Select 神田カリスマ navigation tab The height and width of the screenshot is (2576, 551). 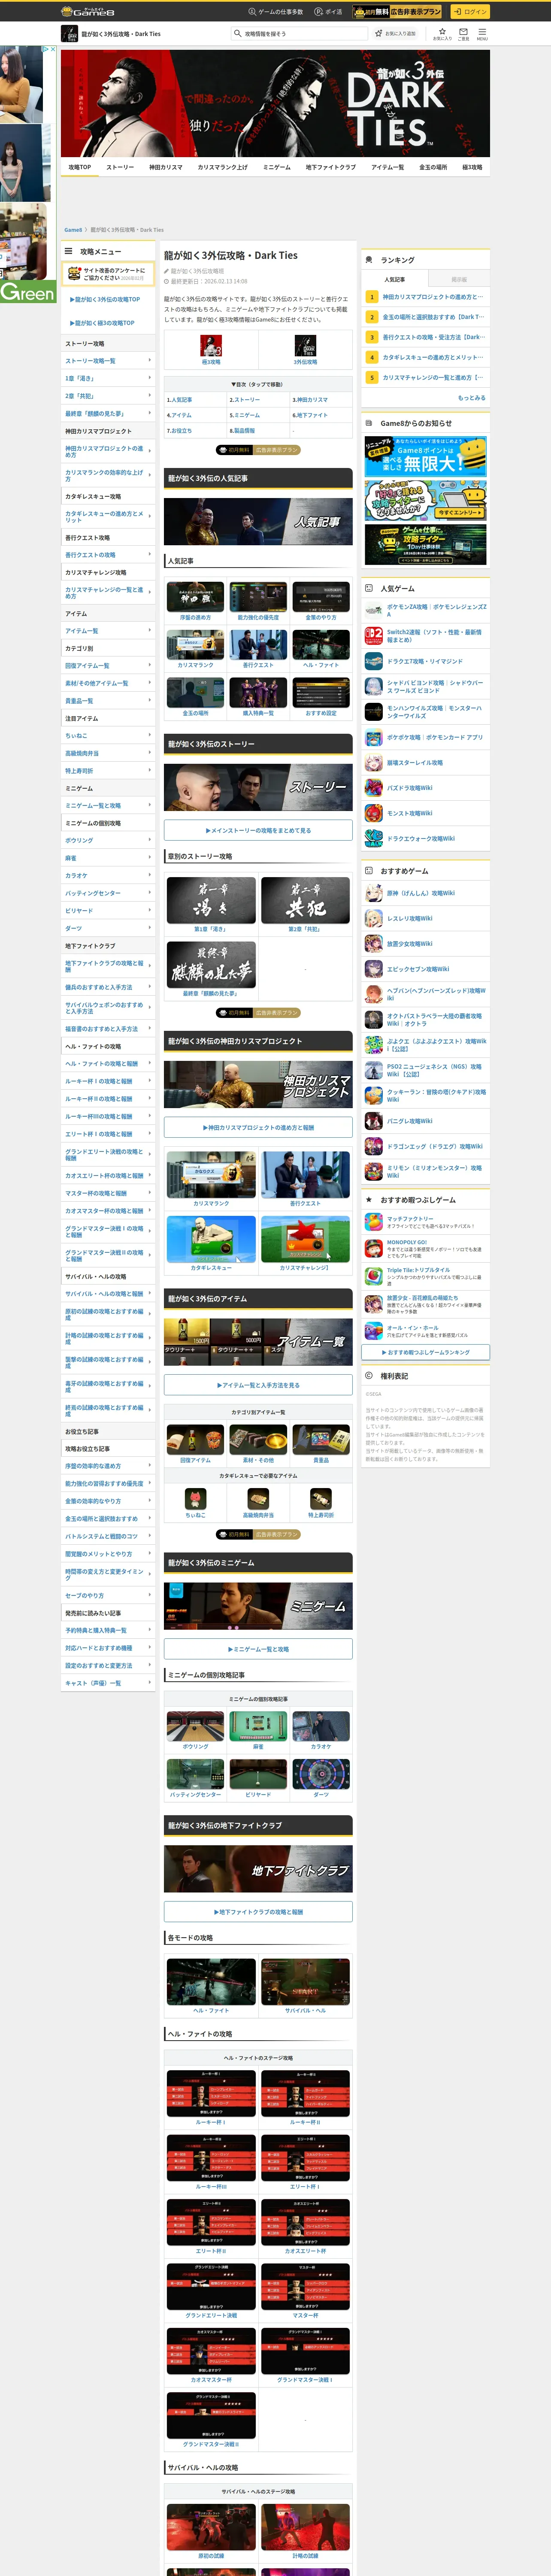166,167
